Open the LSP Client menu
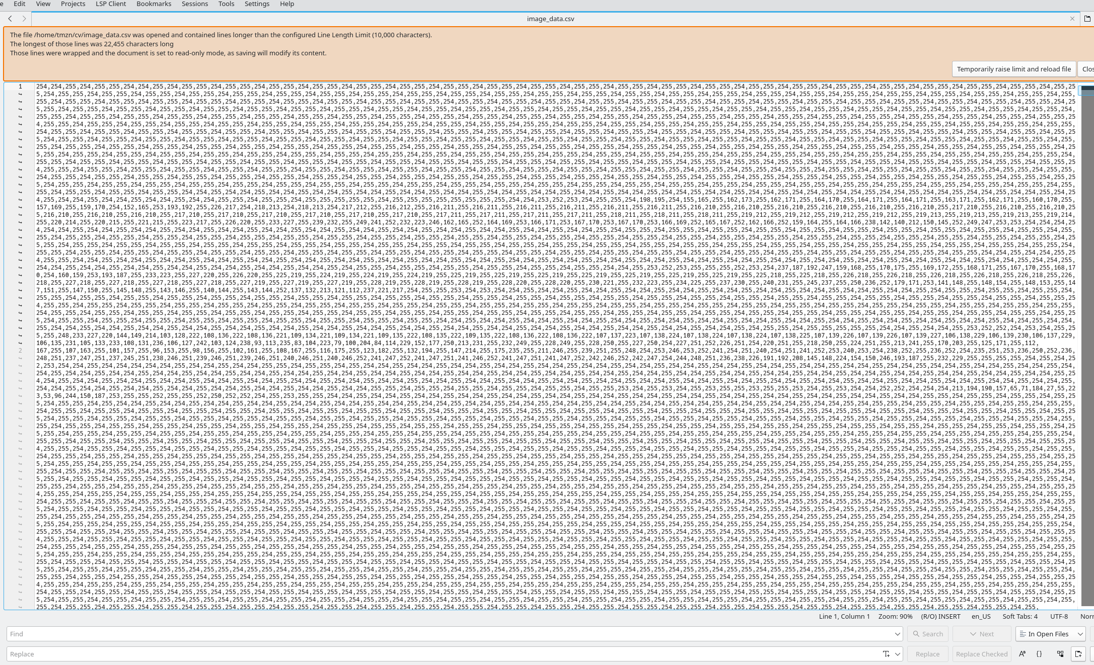Image resolution: width=1094 pixels, height=665 pixels. [110, 4]
